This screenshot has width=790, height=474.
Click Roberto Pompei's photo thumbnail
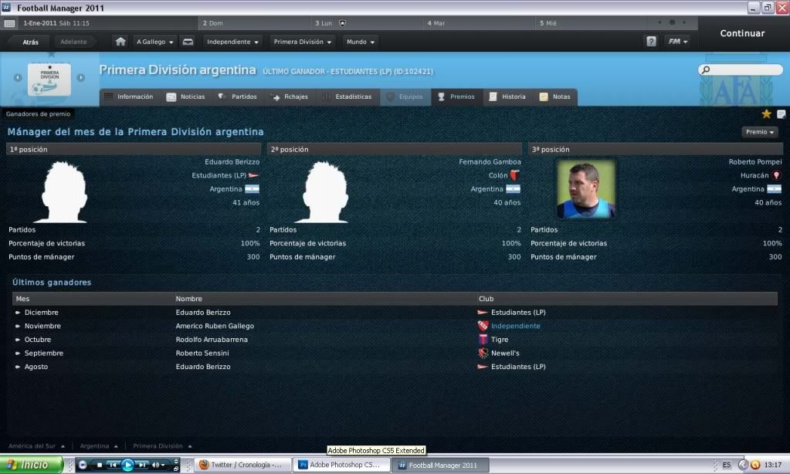click(585, 189)
